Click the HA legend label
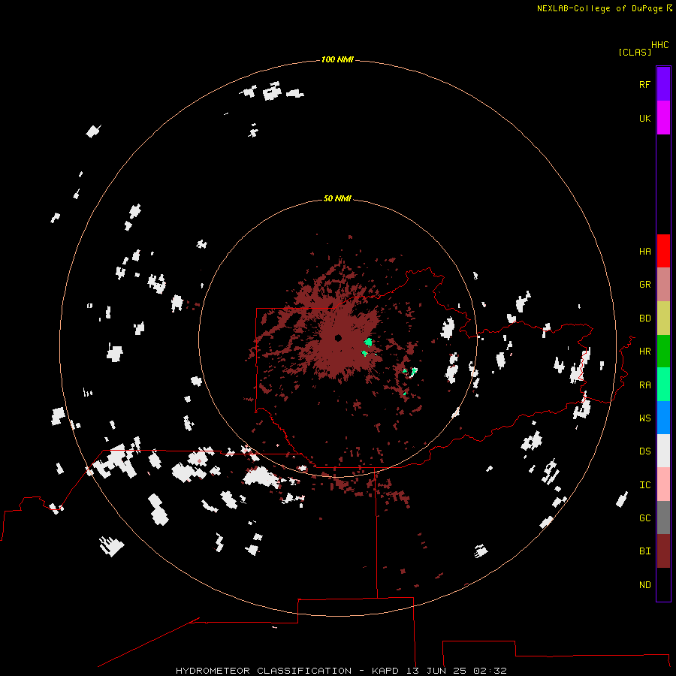 (x=644, y=251)
